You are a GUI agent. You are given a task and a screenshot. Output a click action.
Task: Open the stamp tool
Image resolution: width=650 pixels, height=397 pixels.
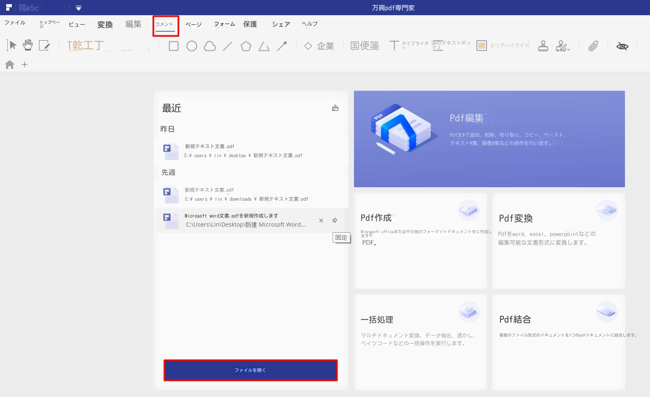tap(543, 46)
